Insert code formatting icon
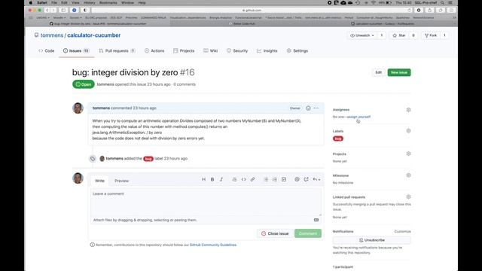Image resolution: width=482 pixels, height=271 pixels. pyautogui.click(x=243, y=179)
